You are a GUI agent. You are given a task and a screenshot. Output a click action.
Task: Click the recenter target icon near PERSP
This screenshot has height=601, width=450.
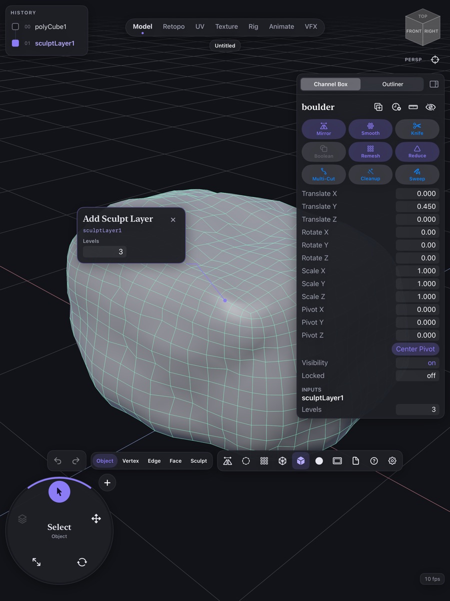[x=435, y=60]
